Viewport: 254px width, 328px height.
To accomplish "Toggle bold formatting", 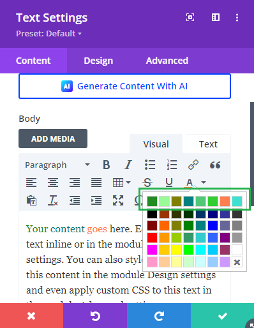I will tap(107, 165).
